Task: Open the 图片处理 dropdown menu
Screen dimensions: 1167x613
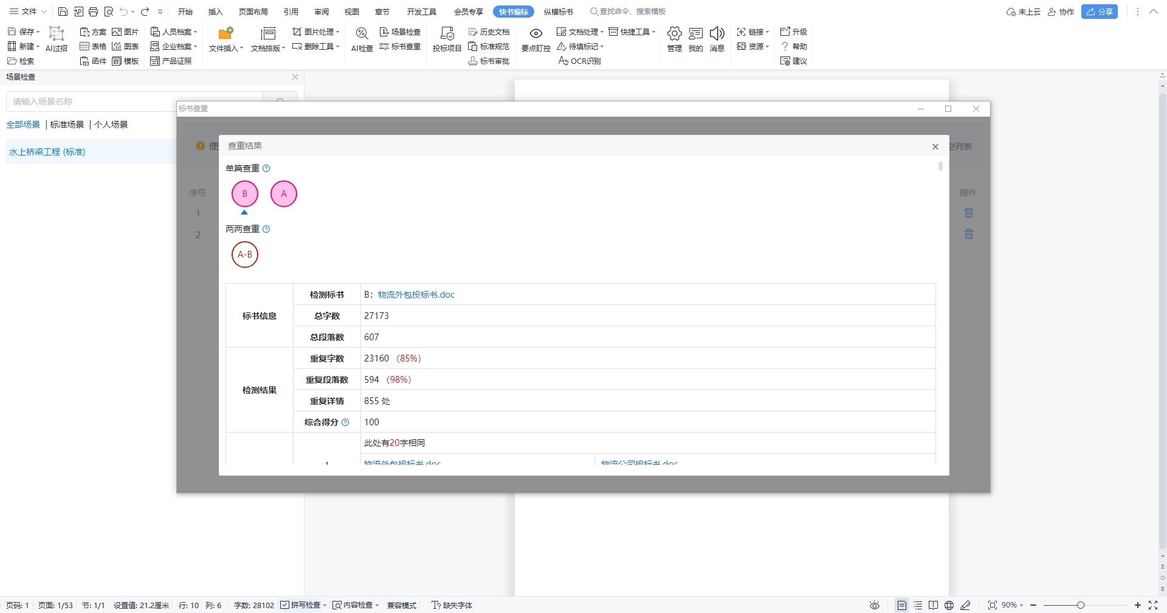Action: point(316,32)
